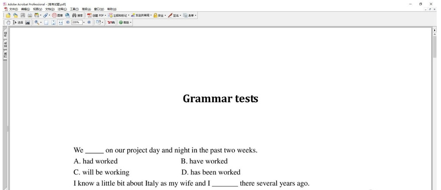Open the 窗口 Window menu
This screenshot has width=441, height=190.
(x=99, y=9)
